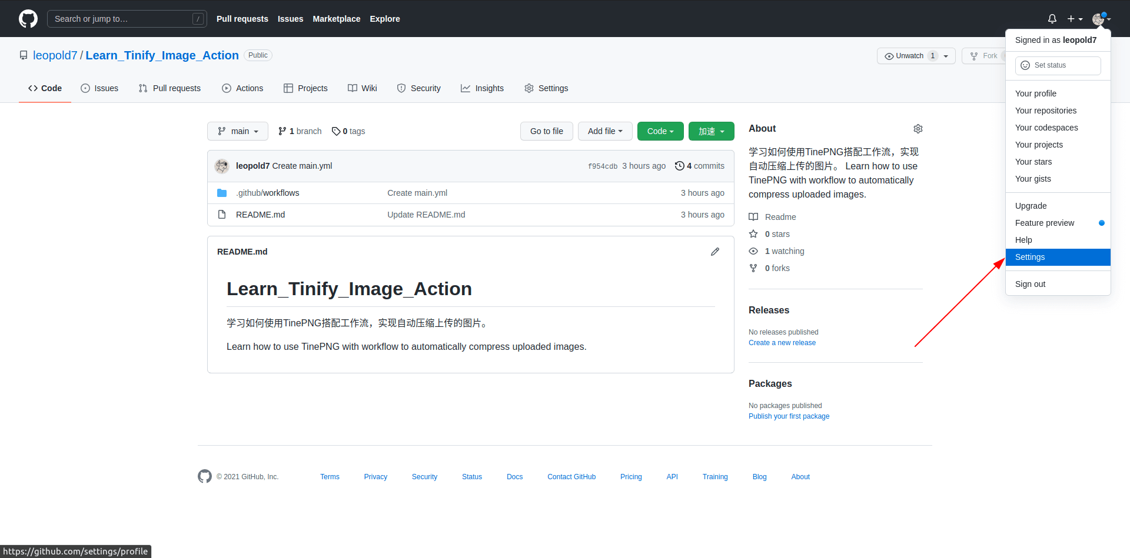Click the GitHub logo in the footer
The height and width of the screenshot is (558, 1130).
point(204,476)
